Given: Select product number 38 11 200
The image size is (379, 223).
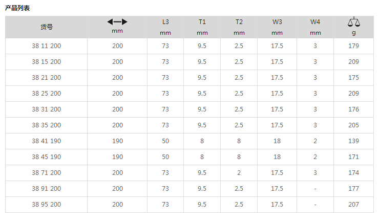Looking at the screenshot, I should pos(47,46).
